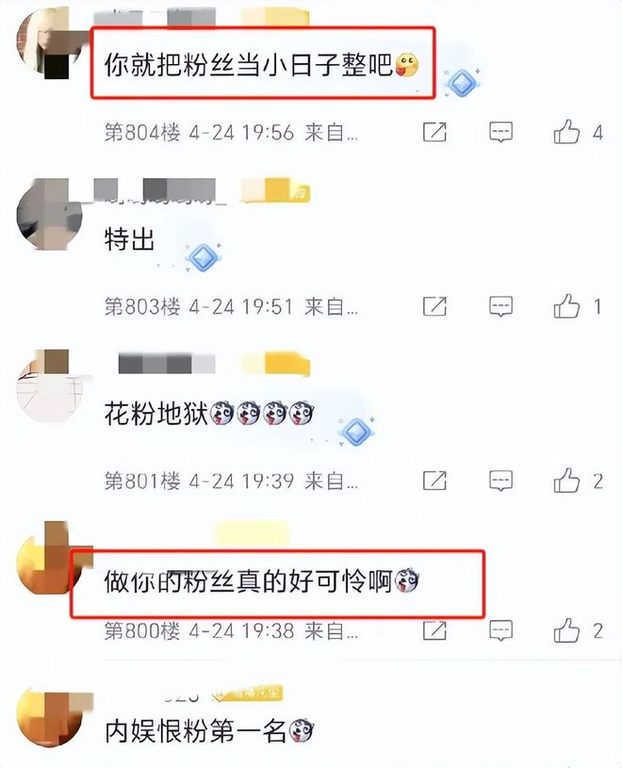
Task: Like the 第801楼 花粉地狱 comment
Action: pyautogui.click(x=566, y=480)
